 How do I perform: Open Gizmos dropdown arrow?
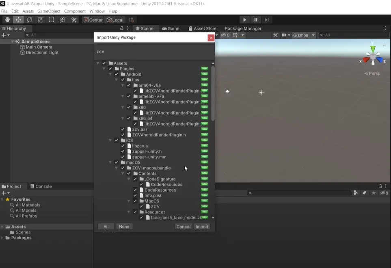click(313, 35)
